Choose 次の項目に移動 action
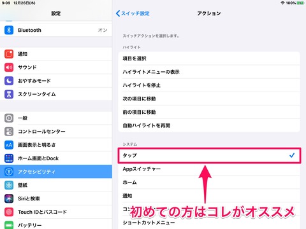 209,99
